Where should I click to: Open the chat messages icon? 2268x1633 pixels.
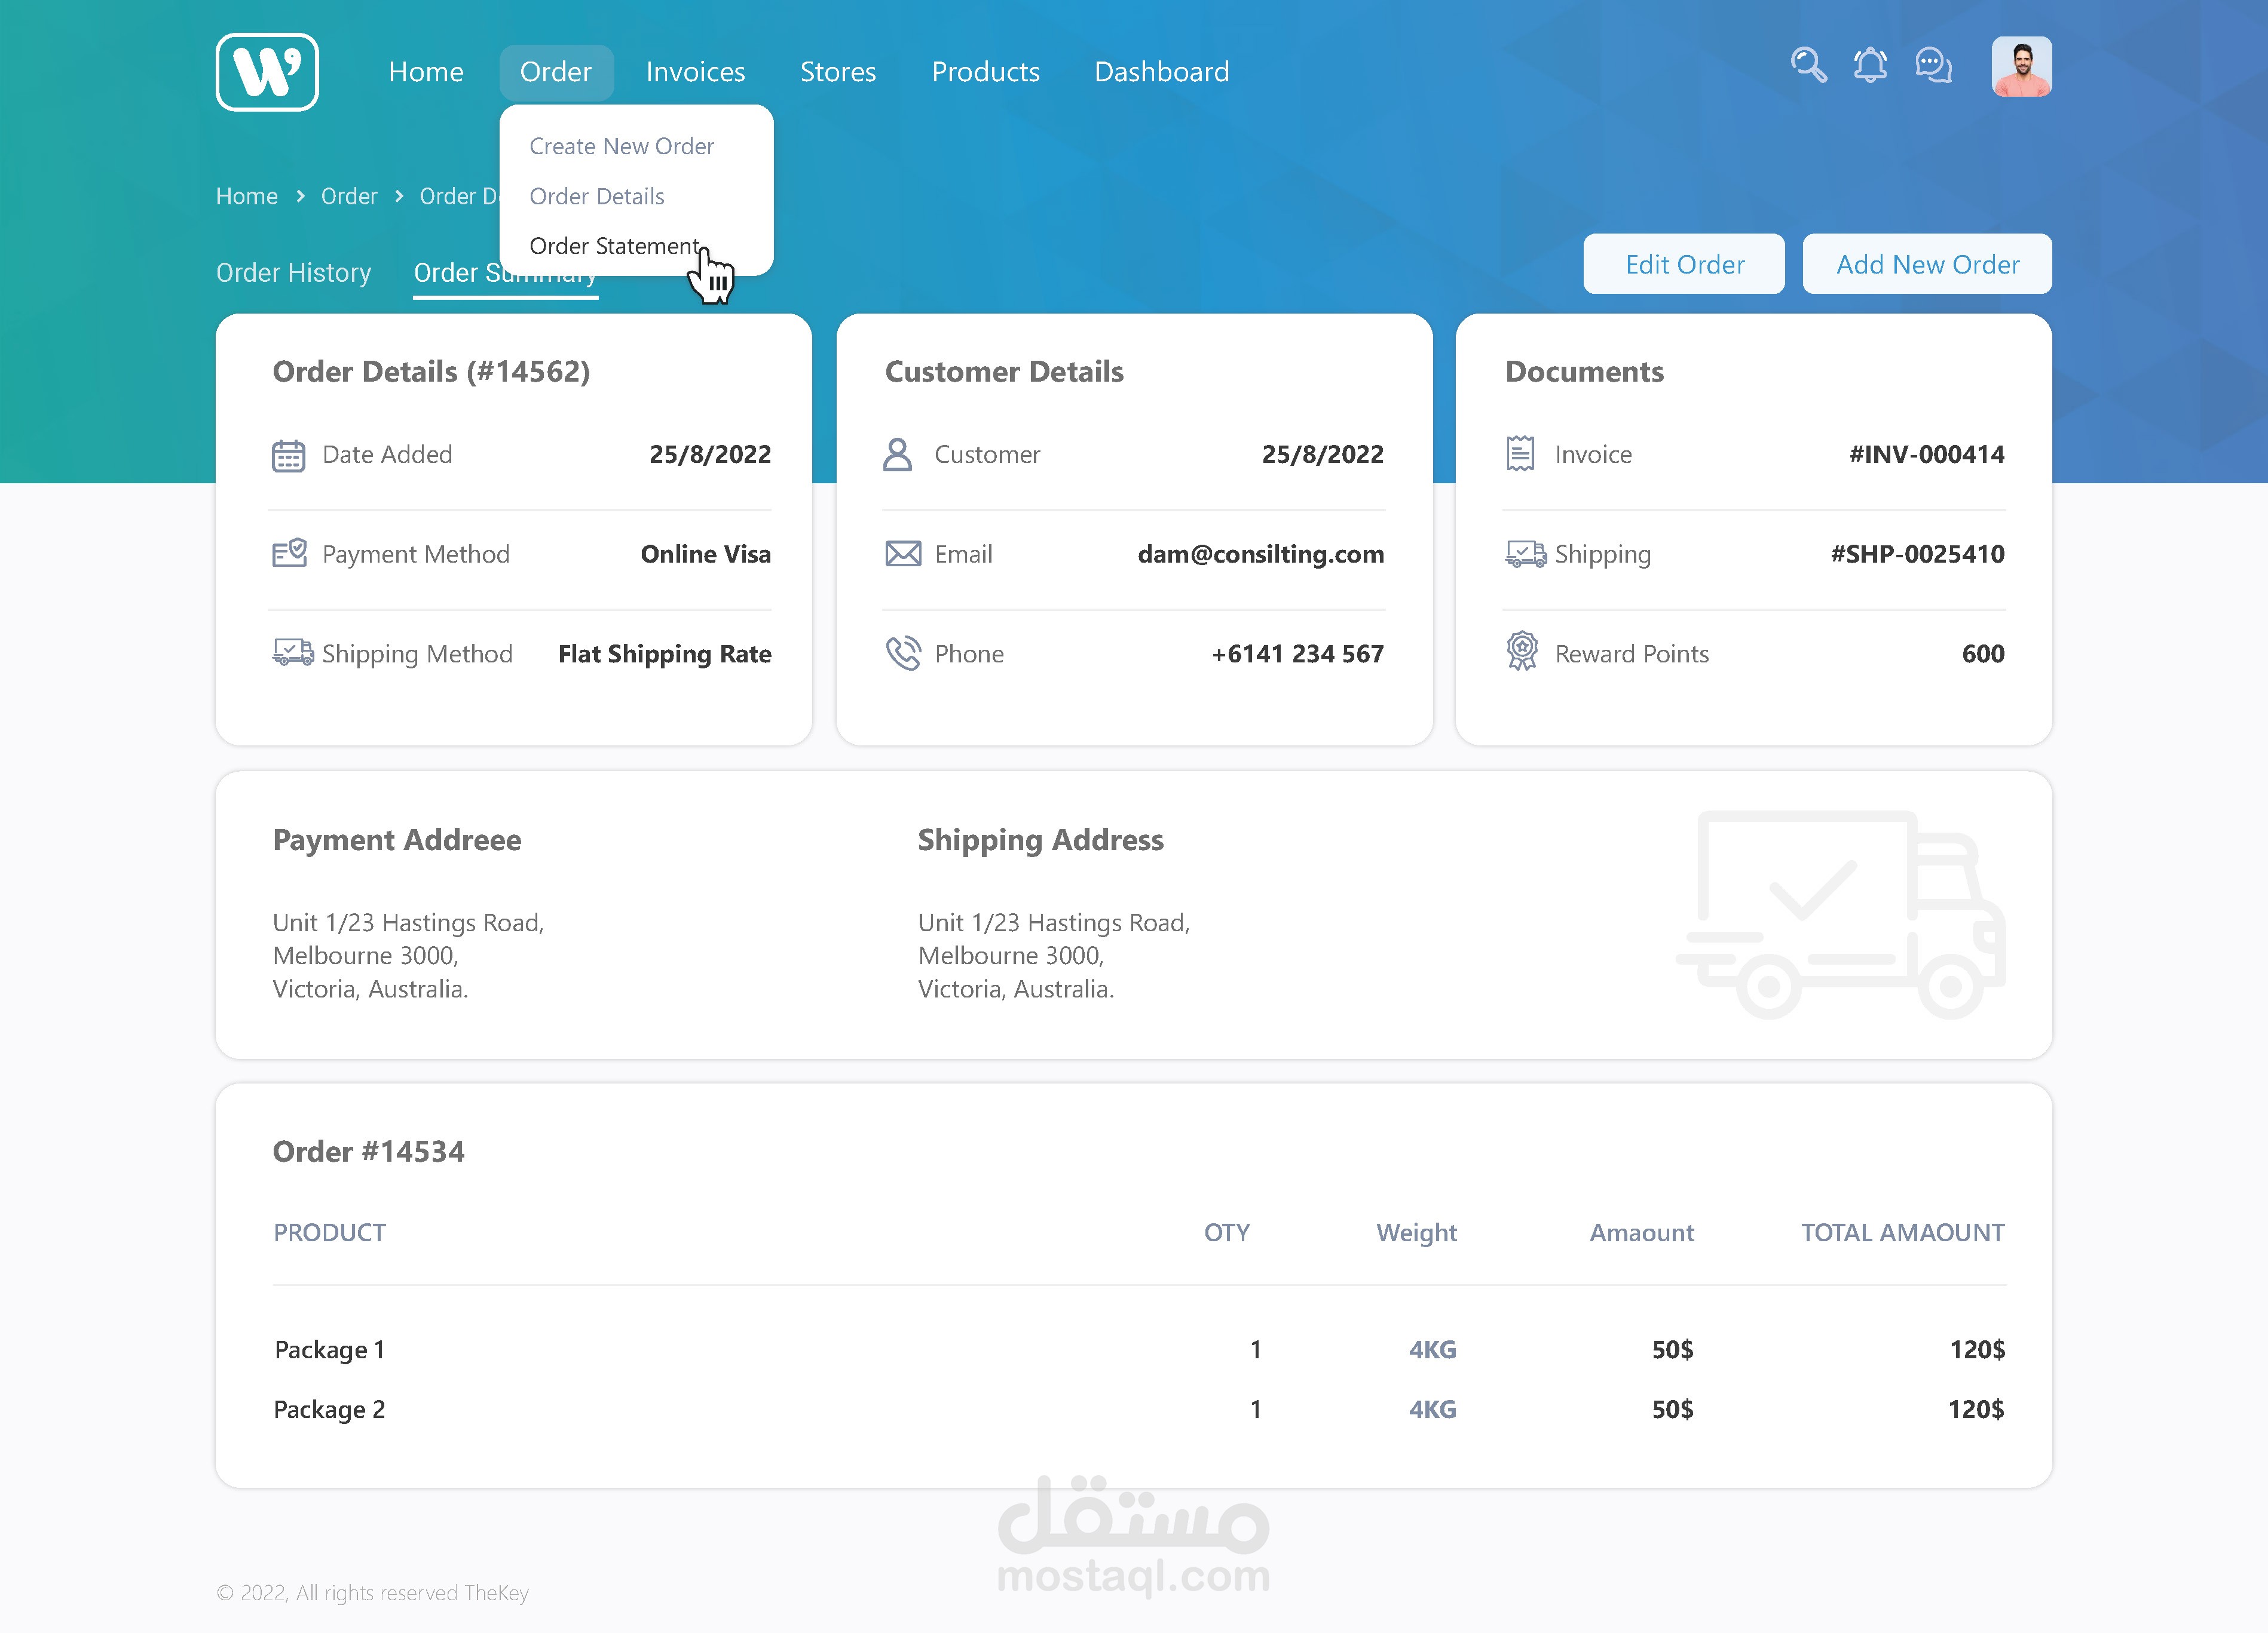1933,66
